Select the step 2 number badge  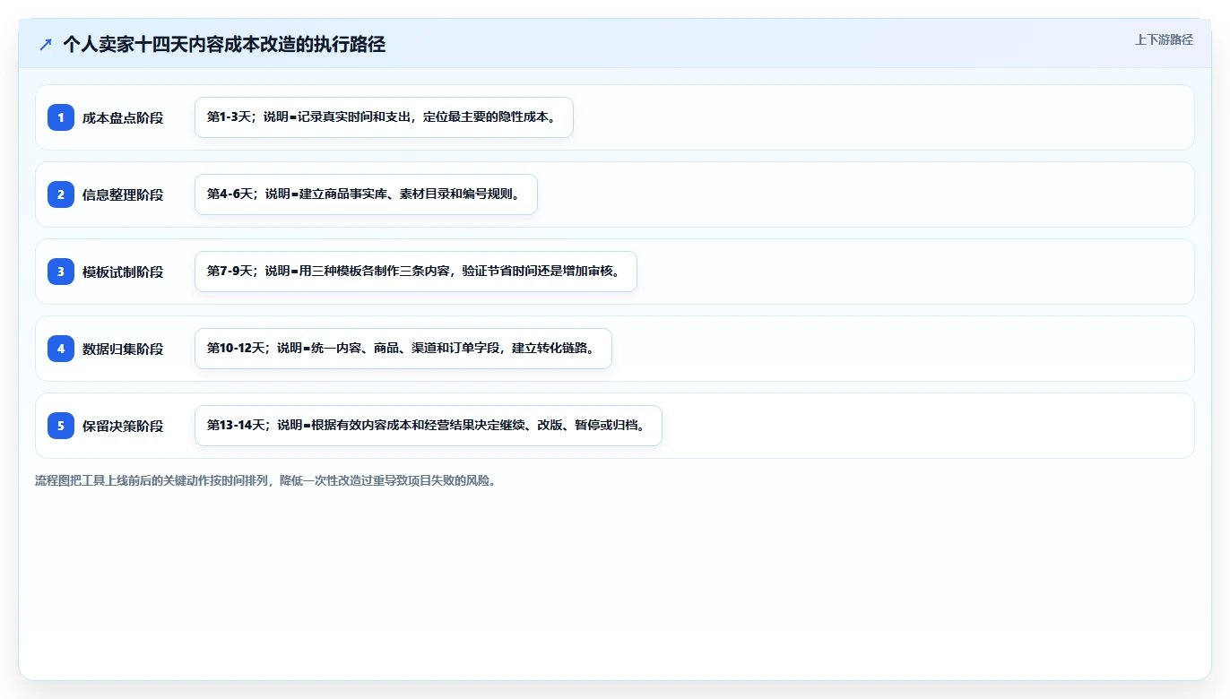coord(61,194)
